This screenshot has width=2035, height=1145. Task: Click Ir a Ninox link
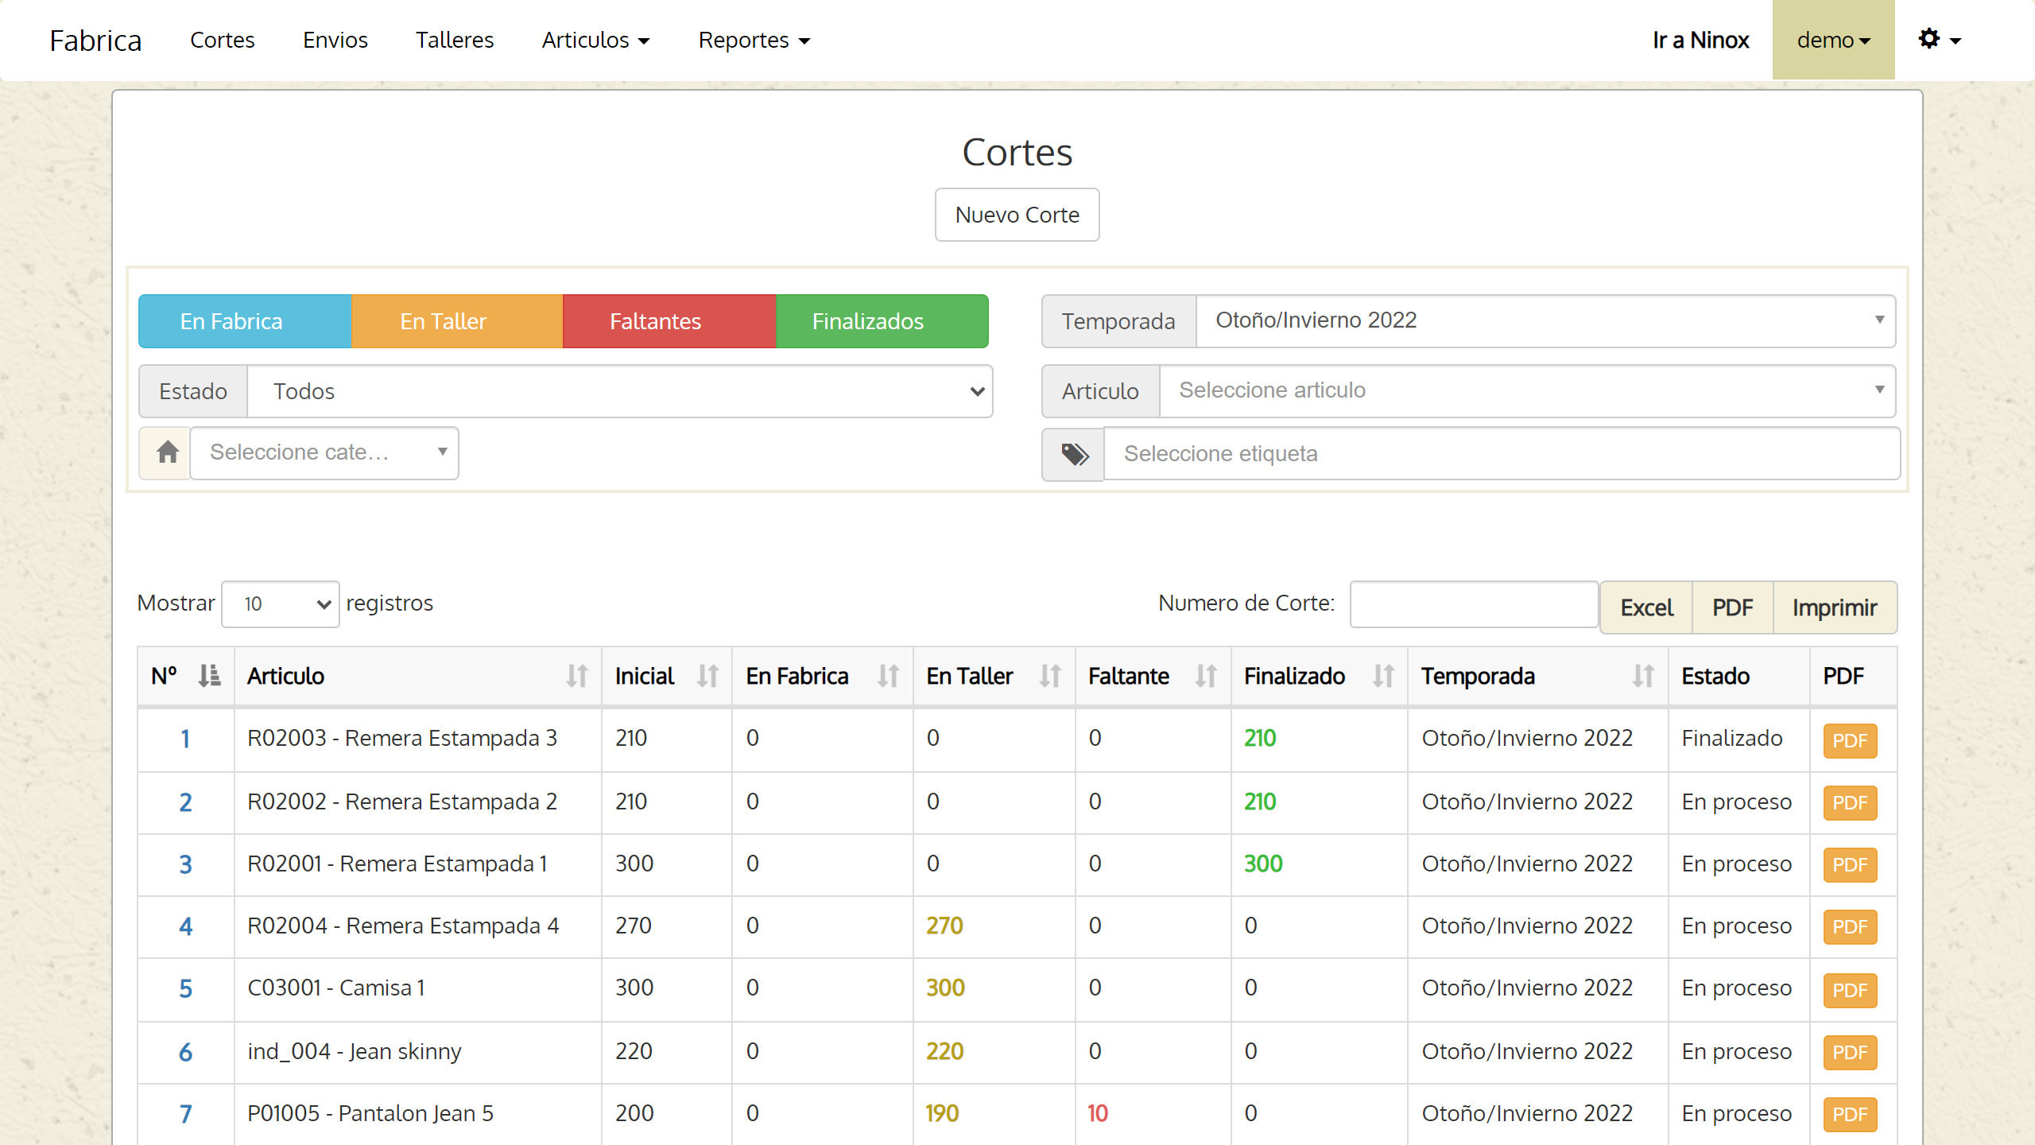click(1701, 40)
